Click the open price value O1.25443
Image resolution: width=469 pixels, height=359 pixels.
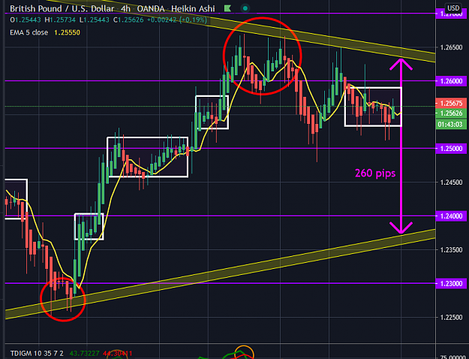25,20
